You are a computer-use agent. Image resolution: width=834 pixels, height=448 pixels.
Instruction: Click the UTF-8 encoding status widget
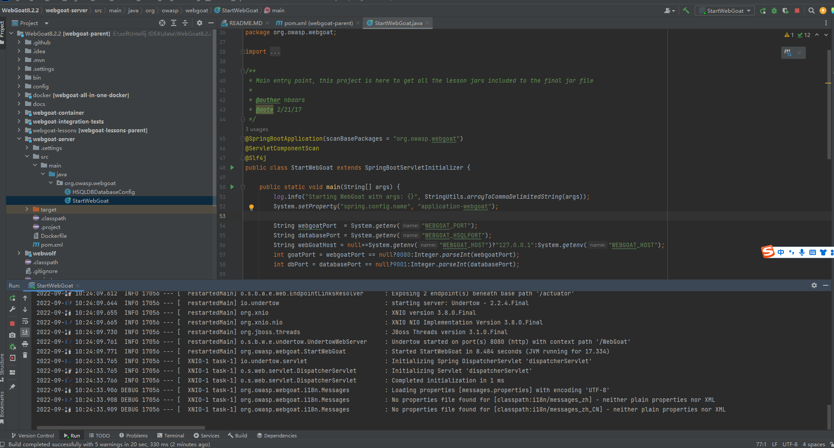(x=790, y=444)
